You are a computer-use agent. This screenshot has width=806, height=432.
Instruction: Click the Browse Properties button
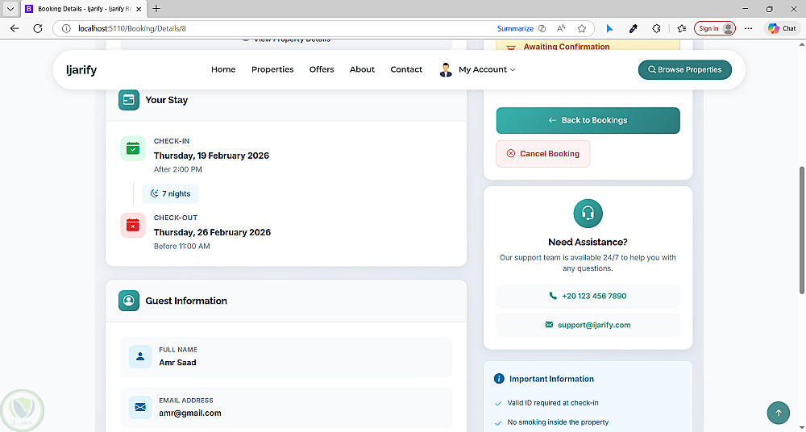tap(684, 69)
